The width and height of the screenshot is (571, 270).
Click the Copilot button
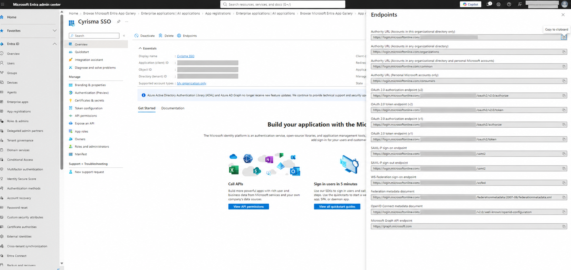point(470,4)
